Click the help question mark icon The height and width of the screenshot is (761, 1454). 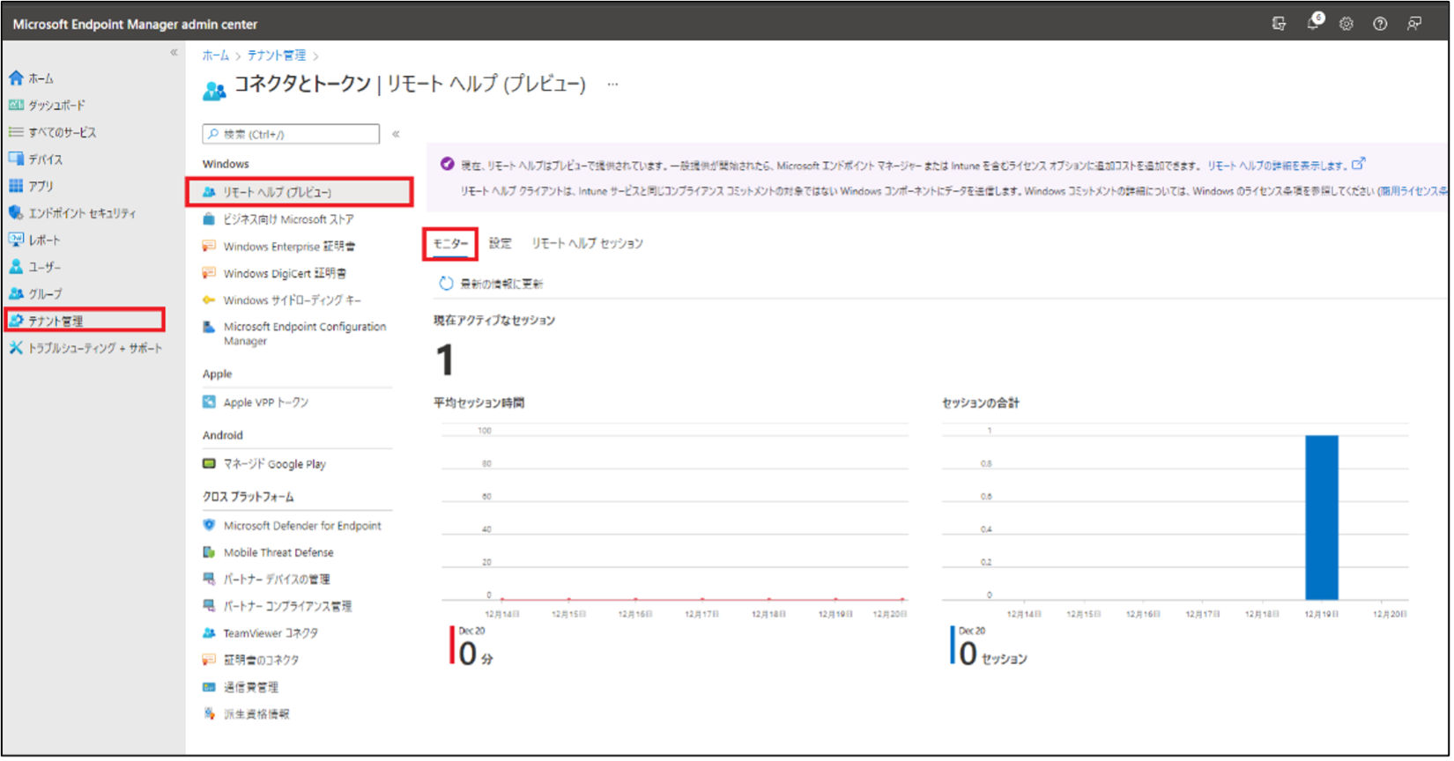click(1380, 25)
